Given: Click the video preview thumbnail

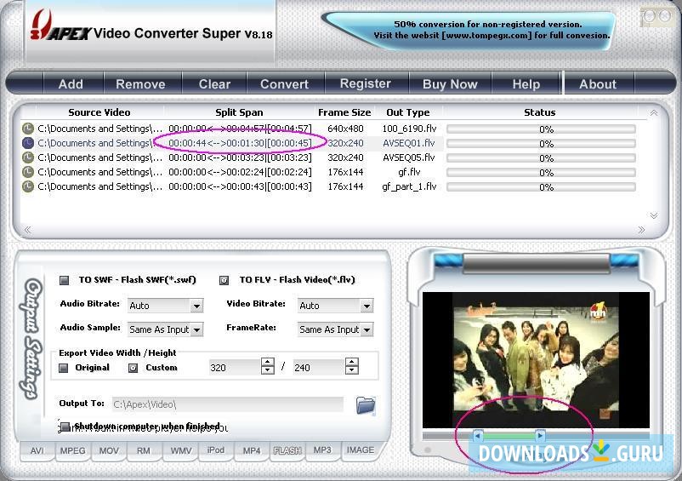Looking at the screenshot, I should click(536, 360).
